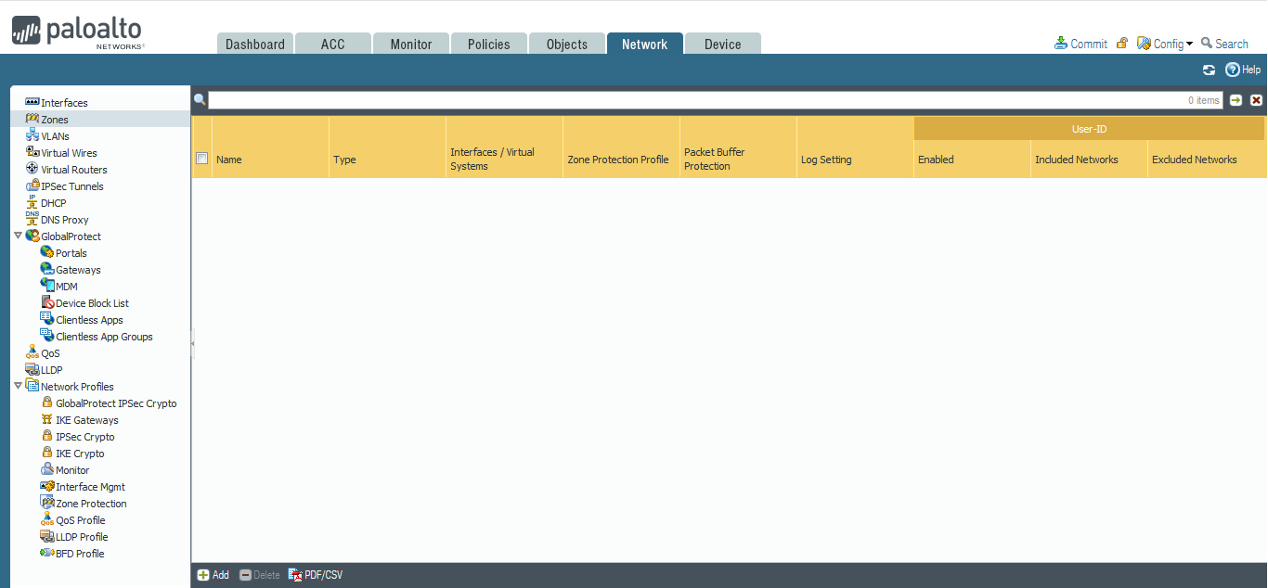Viewport: 1268px width, 588px height.
Task: Collapse the Network Profiles tree node
Action: point(18,386)
